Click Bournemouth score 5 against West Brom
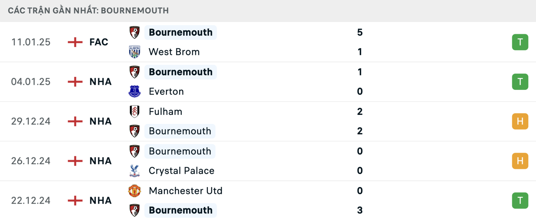Image resolution: width=536 pixels, height=220 pixels. tap(360, 32)
